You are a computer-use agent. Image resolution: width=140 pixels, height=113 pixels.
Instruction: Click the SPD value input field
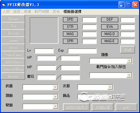(x=89, y=20)
